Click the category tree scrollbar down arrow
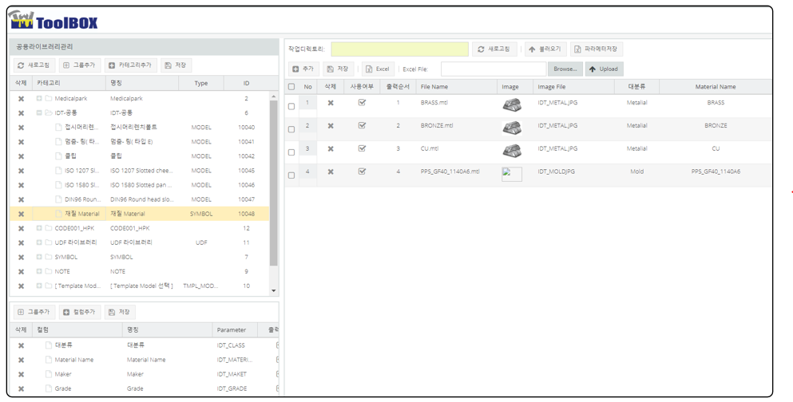Image resolution: width=793 pixels, height=402 pixels. [x=274, y=291]
